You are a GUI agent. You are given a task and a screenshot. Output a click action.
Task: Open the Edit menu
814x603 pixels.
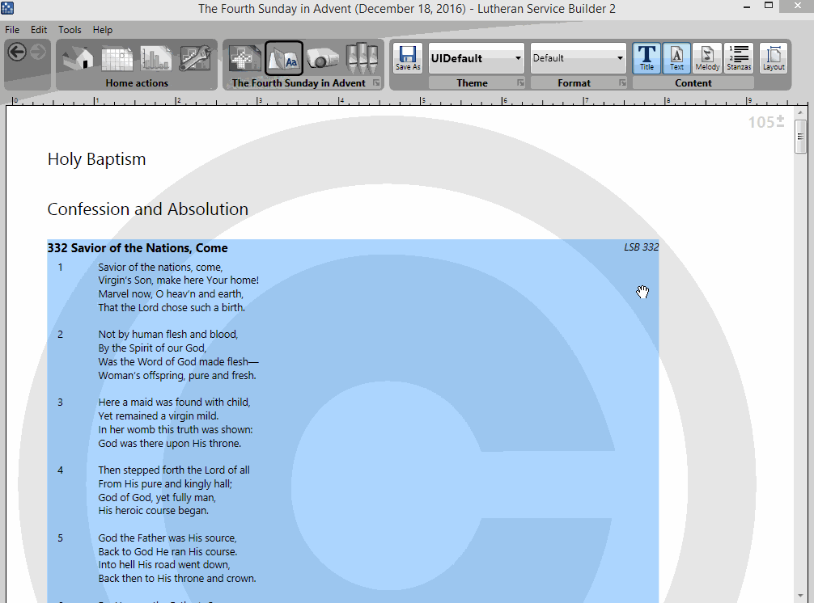(38, 30)
